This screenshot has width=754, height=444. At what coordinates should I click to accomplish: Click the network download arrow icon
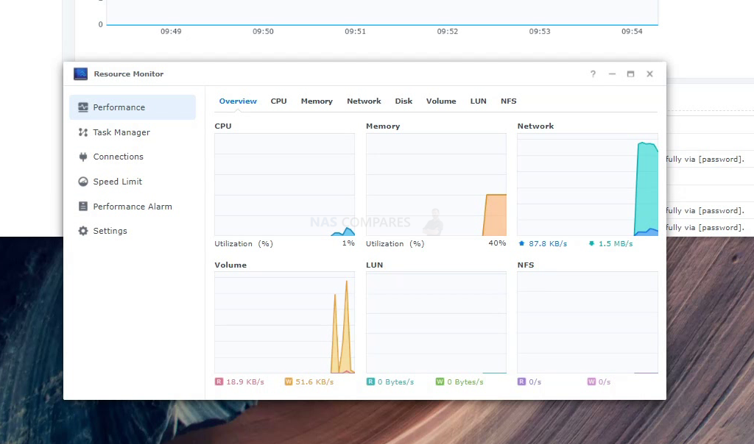coord(591,243)
